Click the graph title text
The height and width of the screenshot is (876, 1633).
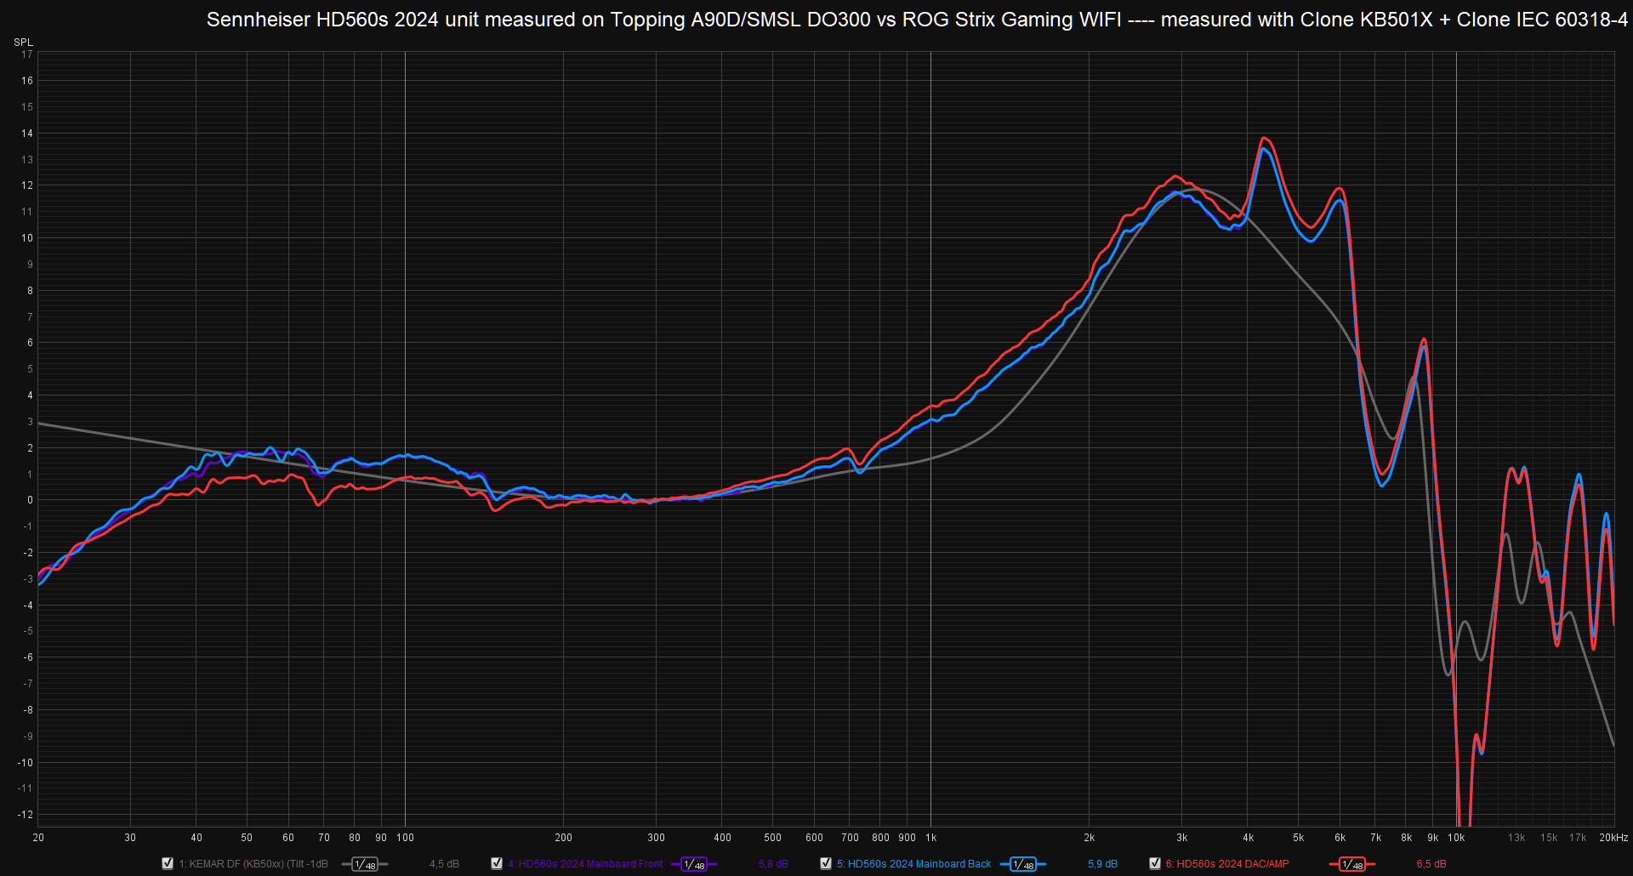click(x=917, y=20)
